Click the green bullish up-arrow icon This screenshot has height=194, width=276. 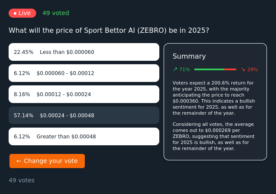(x=175, y=69)
